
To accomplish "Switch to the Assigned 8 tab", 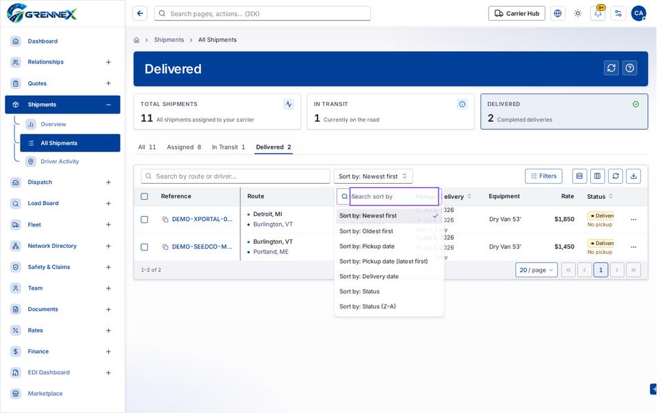I will (x=184, y=147).
